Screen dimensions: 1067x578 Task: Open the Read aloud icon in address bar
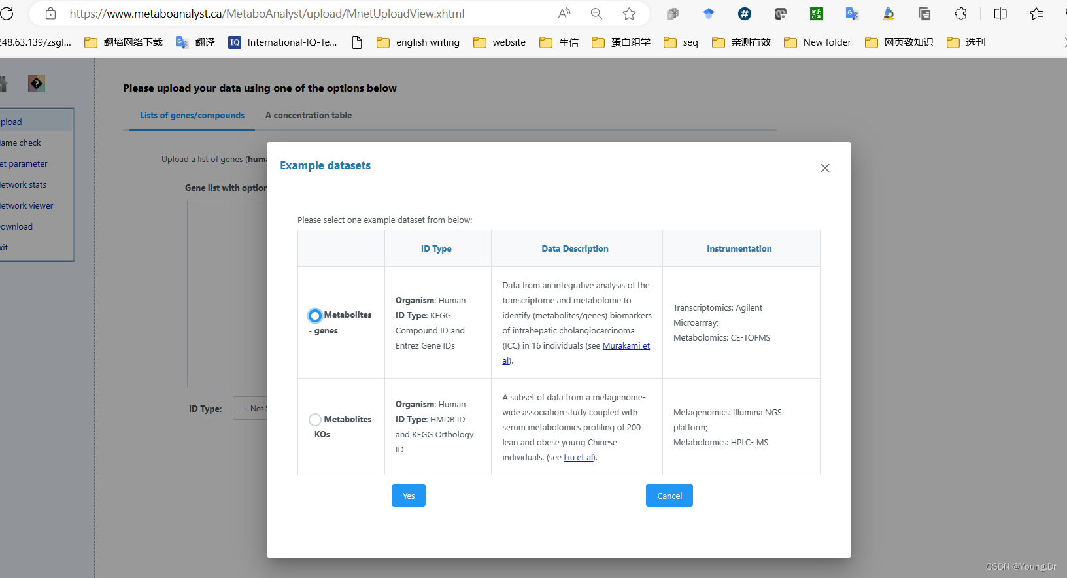pos(564,14)
